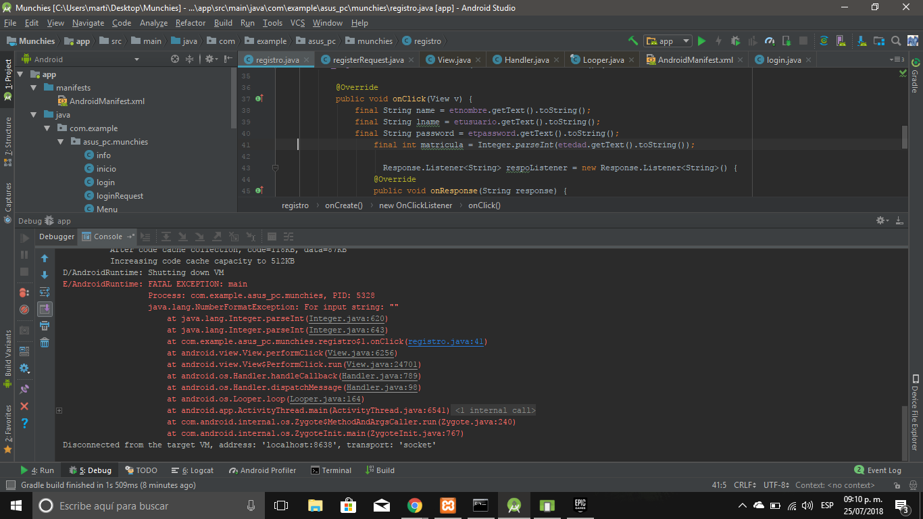Follow the registro.java:41 link in stack trace
This screenshot has width=923, height=519.
point(446,341)
